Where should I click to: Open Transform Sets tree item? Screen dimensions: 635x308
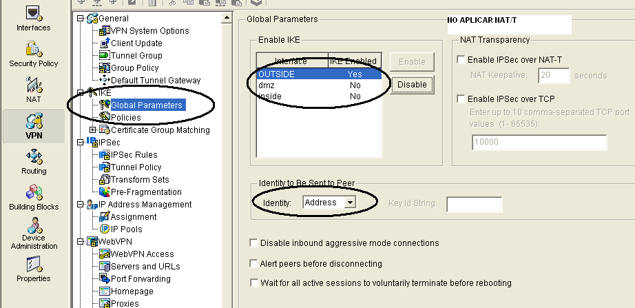[x=140, y=179]
